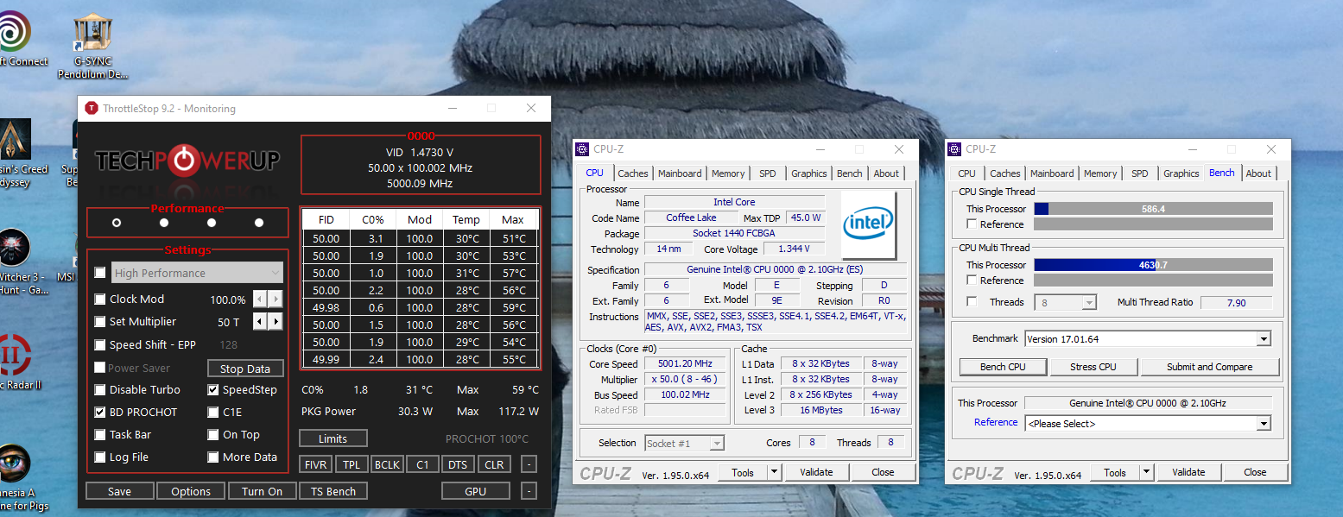The height and width of the screenshot is (517, 1343).
Task: Toggle the SpeedStep checkbox
Action: [213, 390]
